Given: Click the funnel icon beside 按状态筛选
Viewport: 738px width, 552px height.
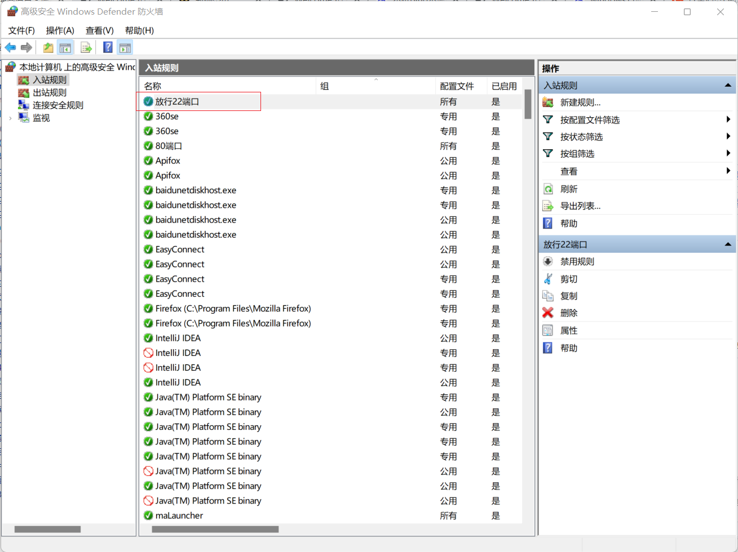Looking at the screenshot, I should click(548, 136).
